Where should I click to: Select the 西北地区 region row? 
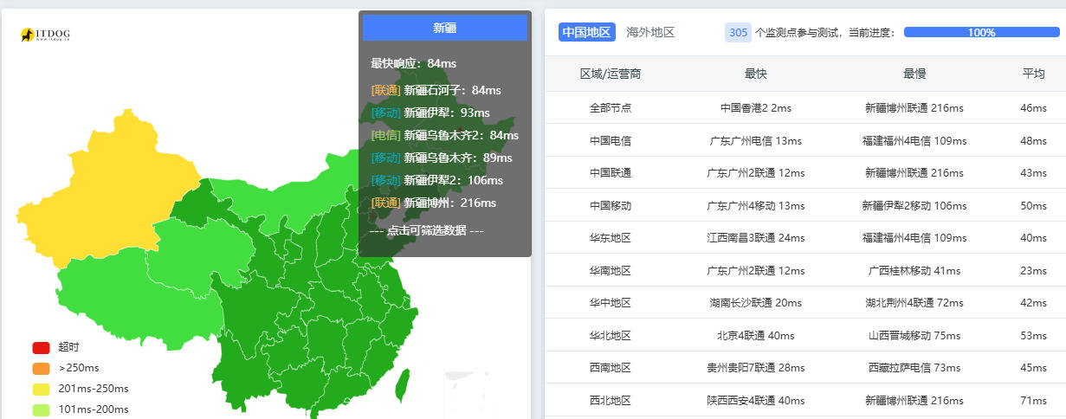805,400
